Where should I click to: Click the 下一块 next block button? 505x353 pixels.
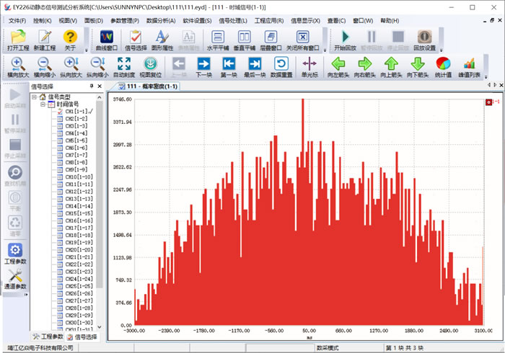[203, 63]
